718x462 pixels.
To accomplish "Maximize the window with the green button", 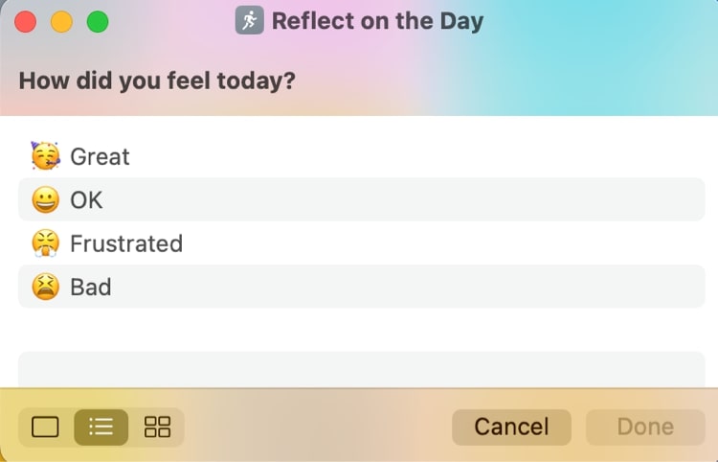I will [x=97, y=21].
